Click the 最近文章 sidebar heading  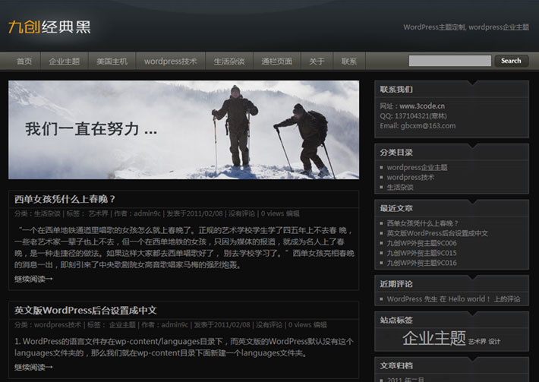click(396, 208)
